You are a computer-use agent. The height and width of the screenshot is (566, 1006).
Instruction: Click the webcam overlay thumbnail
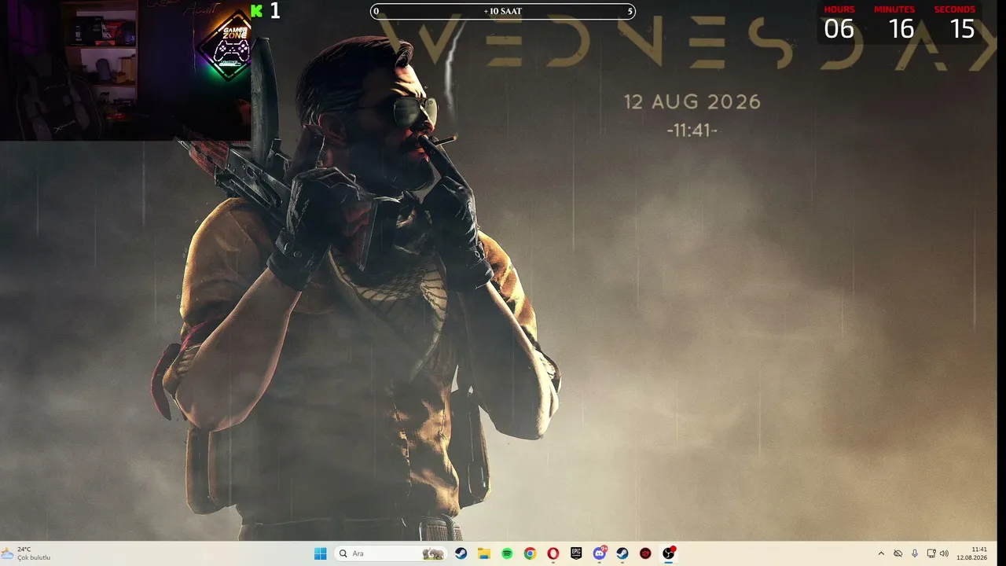pos(126,71)
